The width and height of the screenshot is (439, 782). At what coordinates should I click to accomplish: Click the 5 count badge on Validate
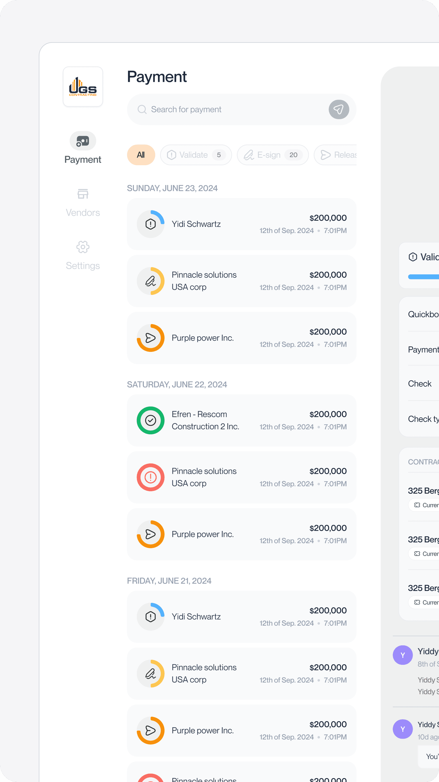pos(219,155)
